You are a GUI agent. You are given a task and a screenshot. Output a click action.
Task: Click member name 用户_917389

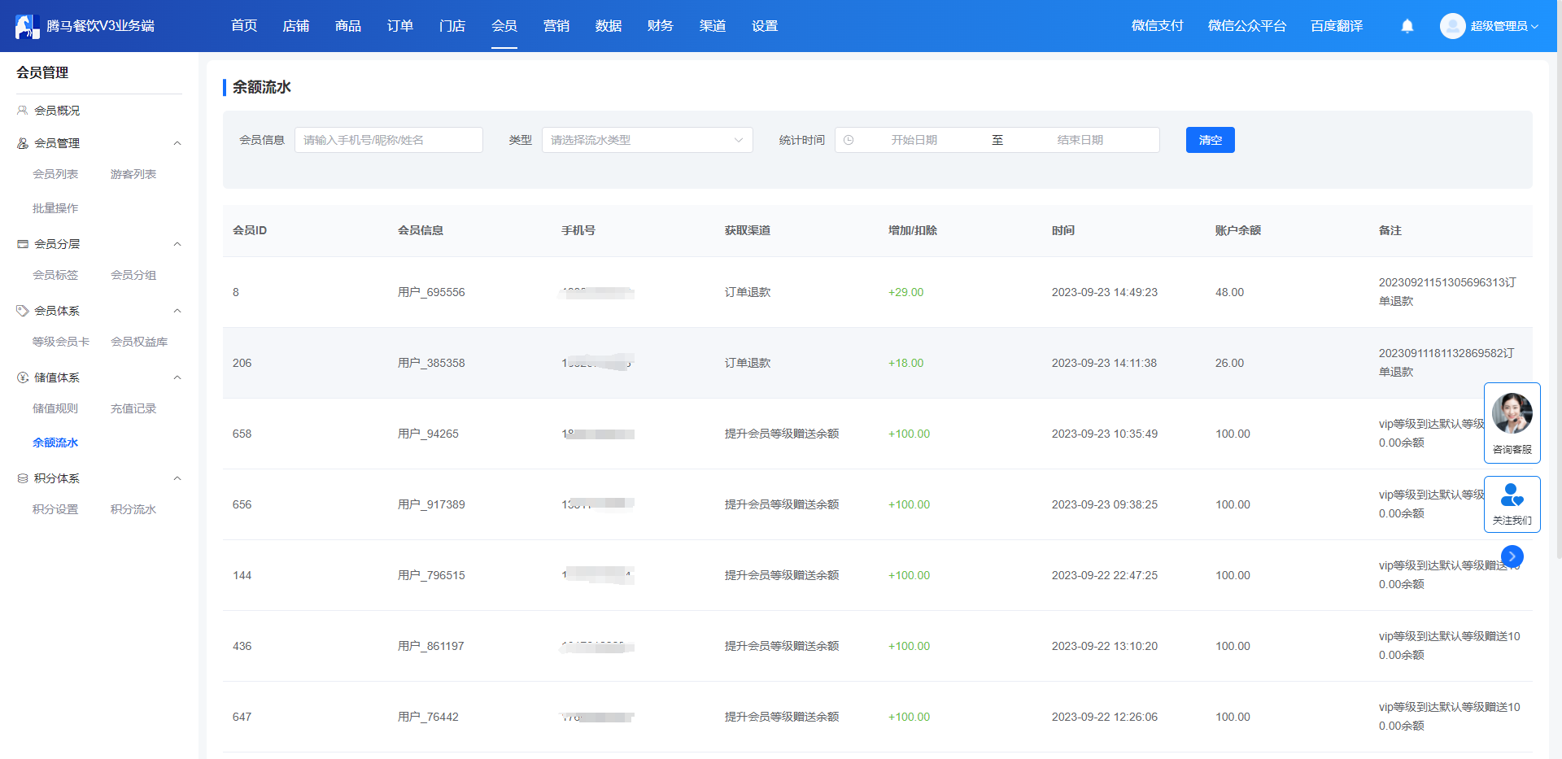tap(431, 504)
